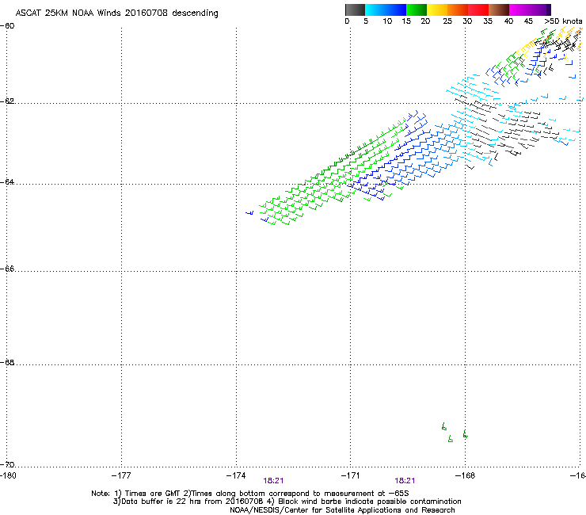Click the title text ASCAT 25KM NOAA Winds
This screenshot has width=586, height=515.
tap(69, 13)
